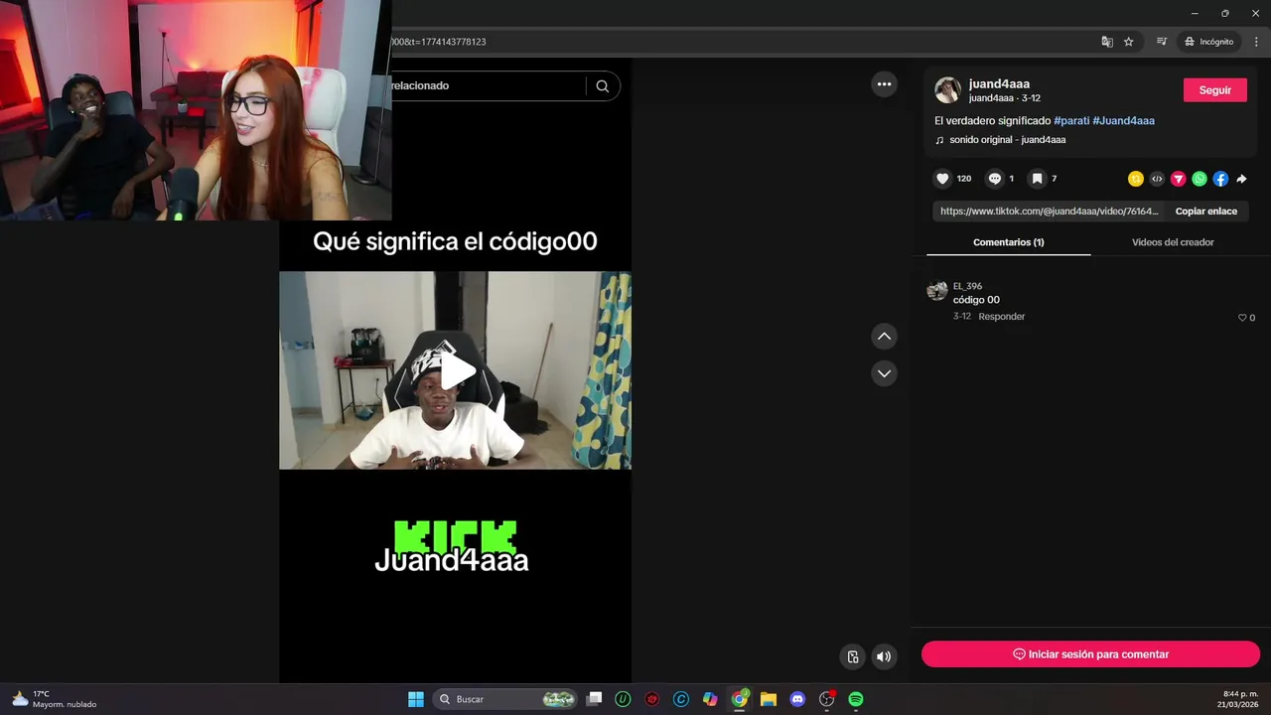Toggle auto-scroll button beside the volume
This screenshot has height=715, width=1271.
852,656
